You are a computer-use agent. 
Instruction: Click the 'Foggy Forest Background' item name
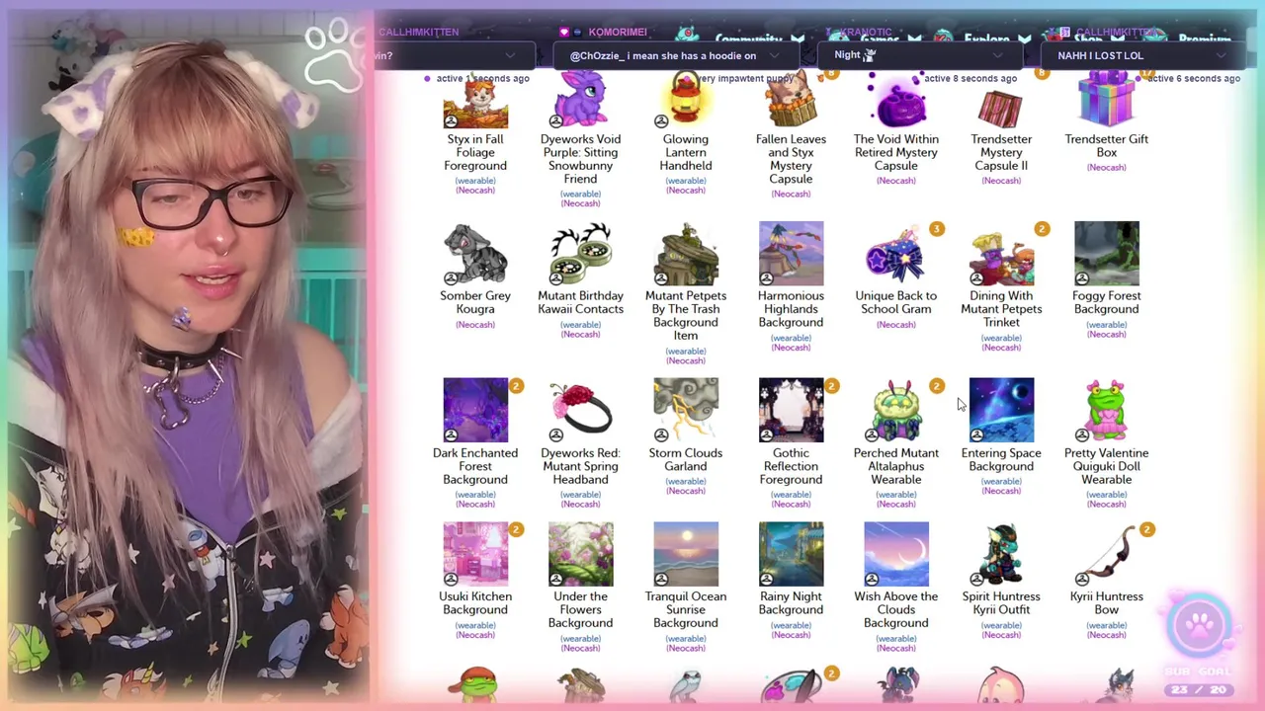coord(1107,302)
